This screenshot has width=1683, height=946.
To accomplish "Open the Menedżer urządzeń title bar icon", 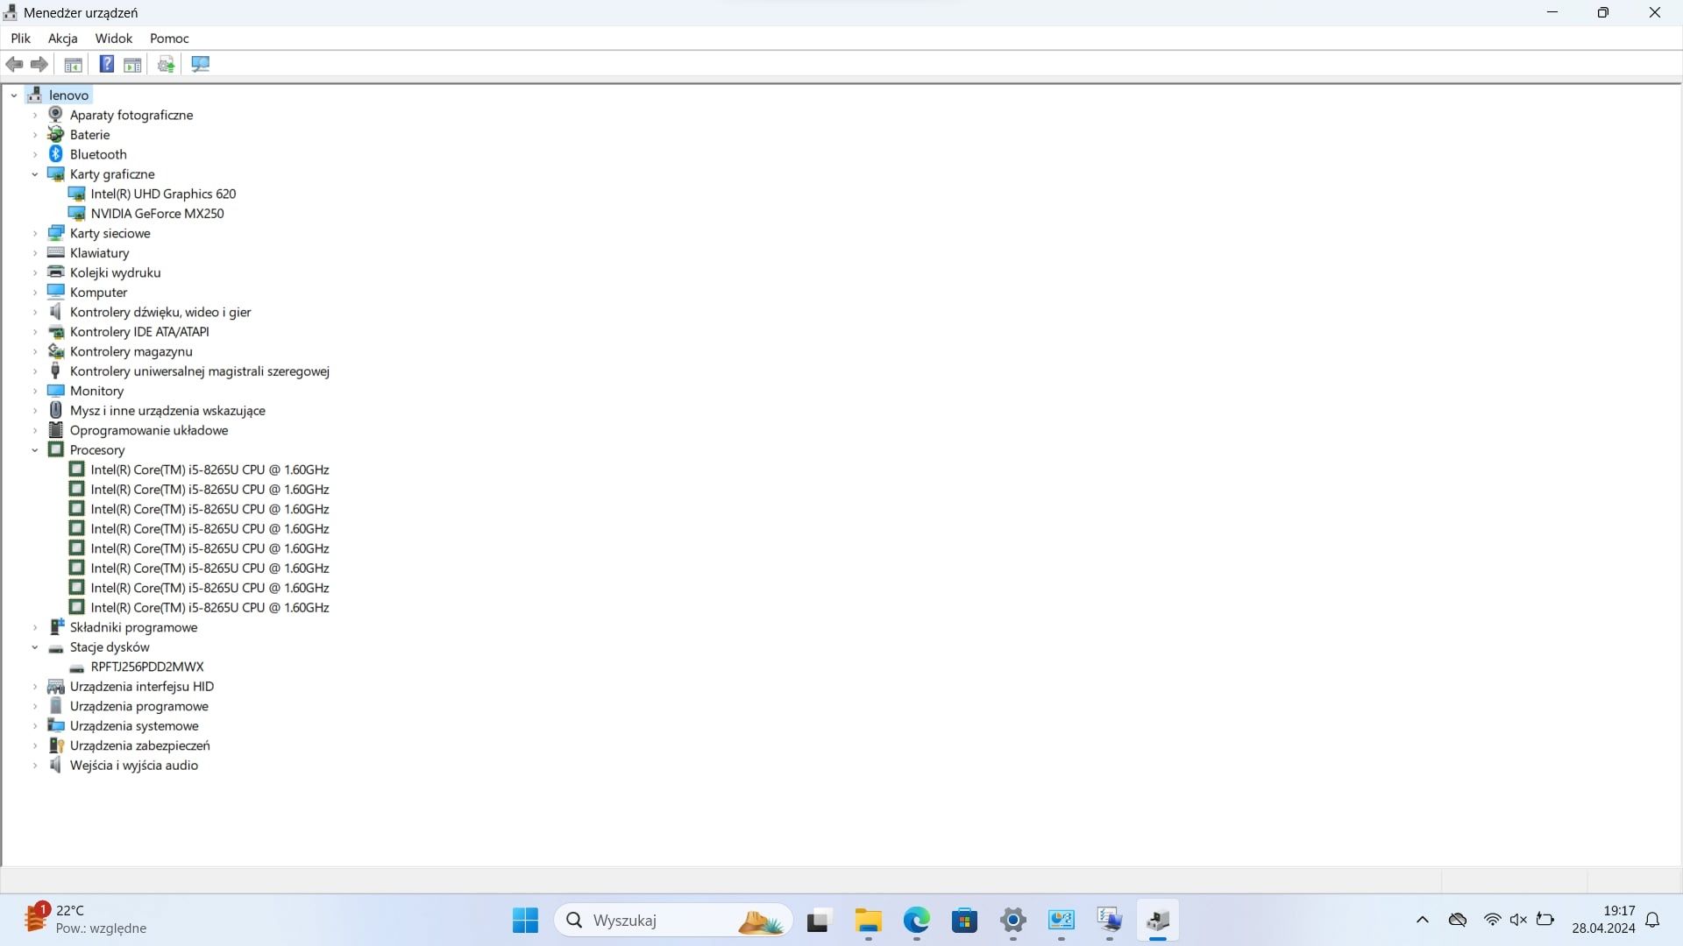I will pyautogui.click(x=11, y=12).
